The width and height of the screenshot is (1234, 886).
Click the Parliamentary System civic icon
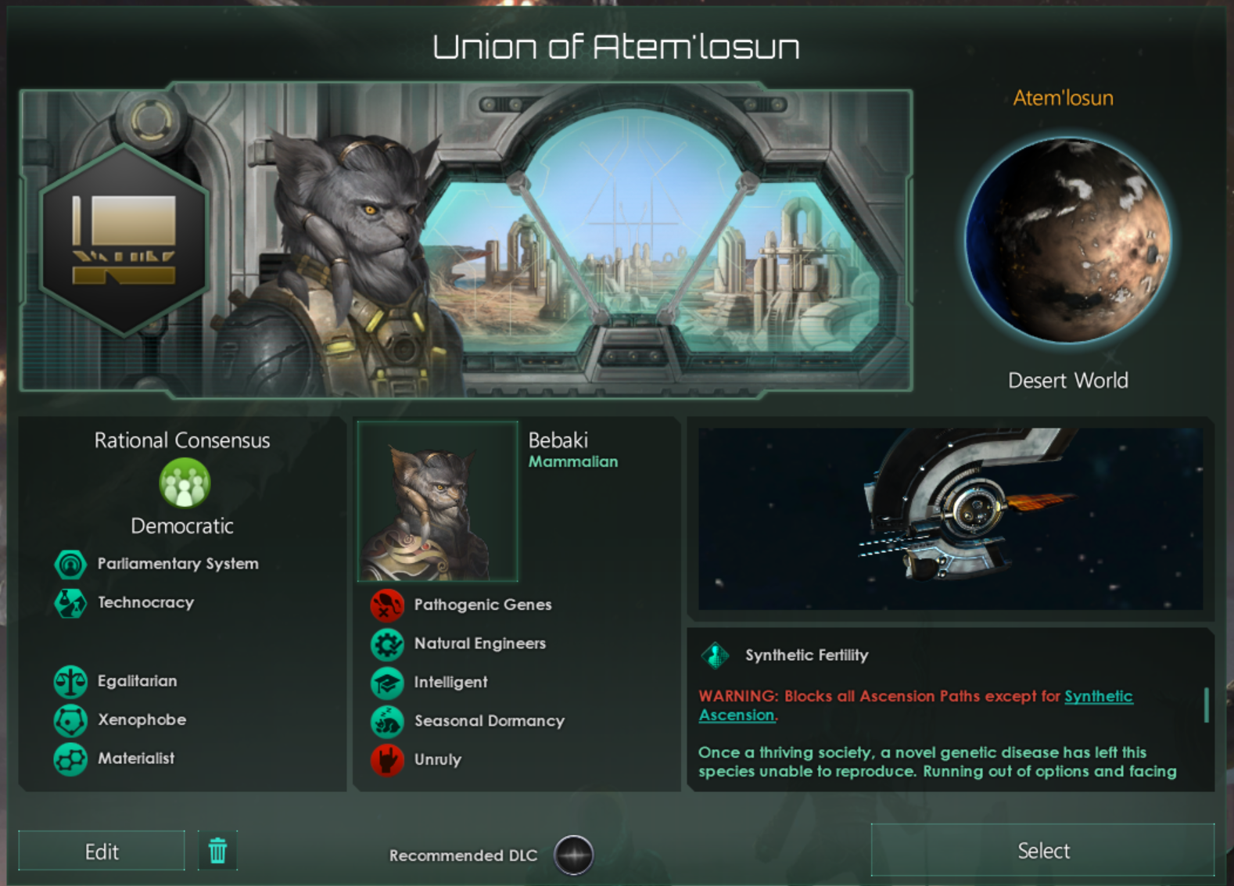pos(70,564)
